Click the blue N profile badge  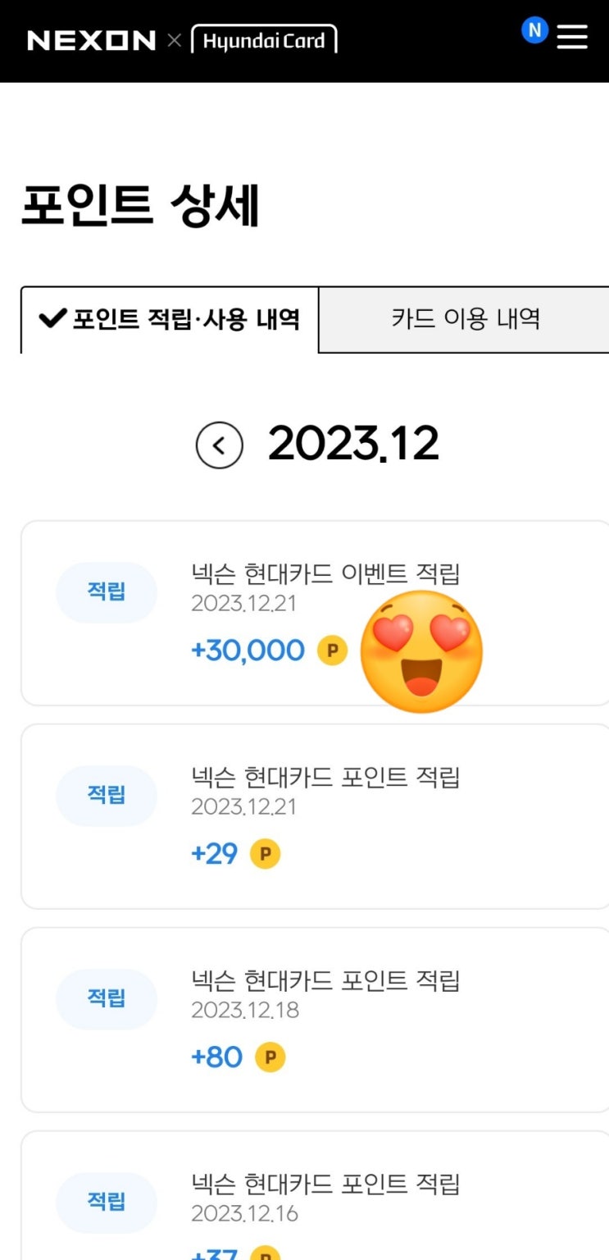pos(534,31)
